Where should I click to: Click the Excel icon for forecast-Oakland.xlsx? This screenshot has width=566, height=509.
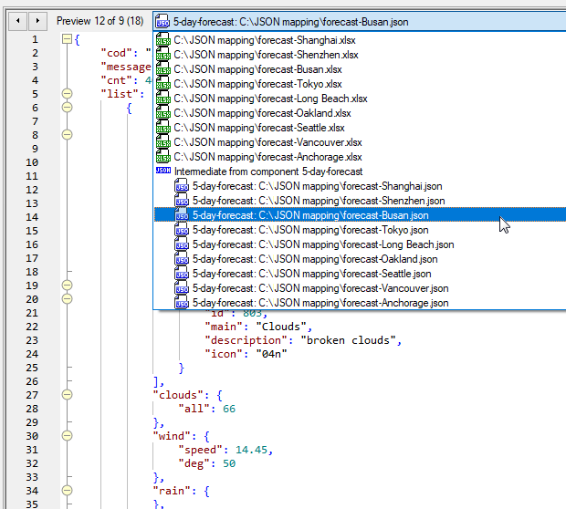point(163,113)
